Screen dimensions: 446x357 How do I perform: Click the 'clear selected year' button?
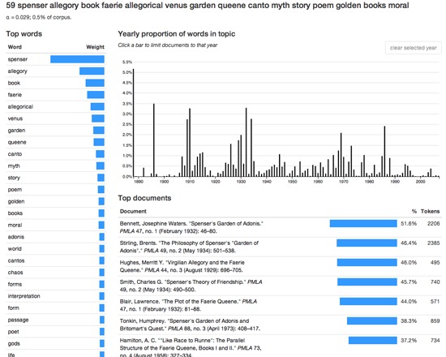pos(413,48)
